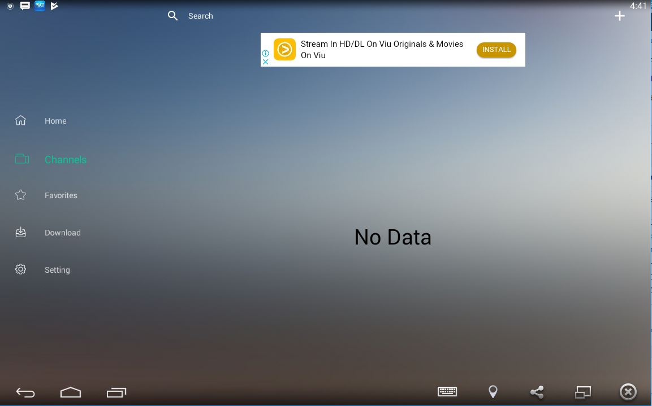Tap the share icon in bottom bar
Viewport: 652px width, 406px height.
click(x=537, y=392)
